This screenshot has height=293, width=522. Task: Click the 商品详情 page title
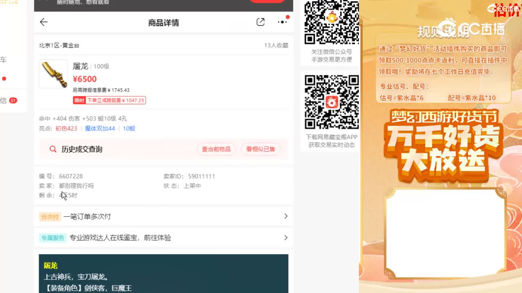point(164,23)
